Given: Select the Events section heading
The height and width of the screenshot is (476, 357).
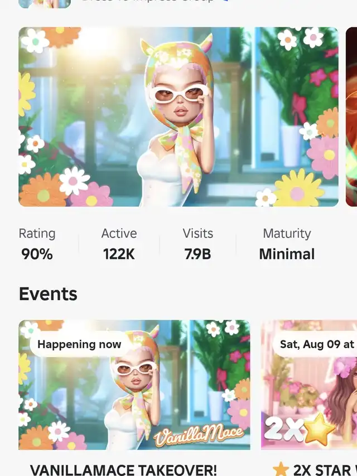Looking at the screenshot, I should pos(48,294).
